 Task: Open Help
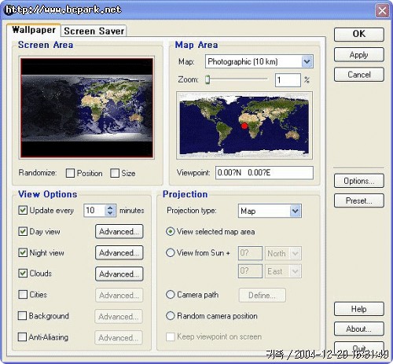pyautogui.click(x=359, y=309)
